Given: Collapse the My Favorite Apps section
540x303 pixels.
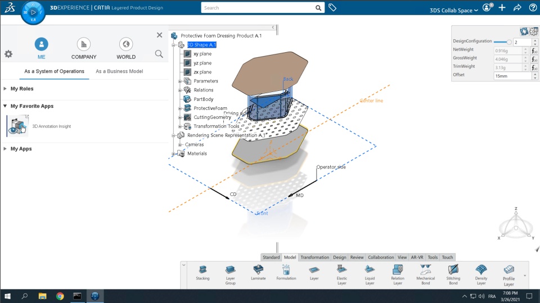Looking at the screenshot, I should point(5,106).
